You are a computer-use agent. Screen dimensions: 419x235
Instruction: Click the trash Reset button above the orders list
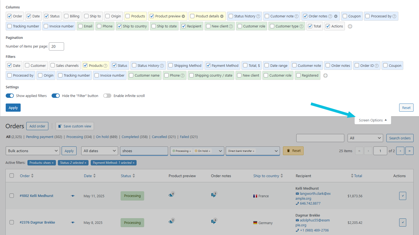tap(293, 151)
